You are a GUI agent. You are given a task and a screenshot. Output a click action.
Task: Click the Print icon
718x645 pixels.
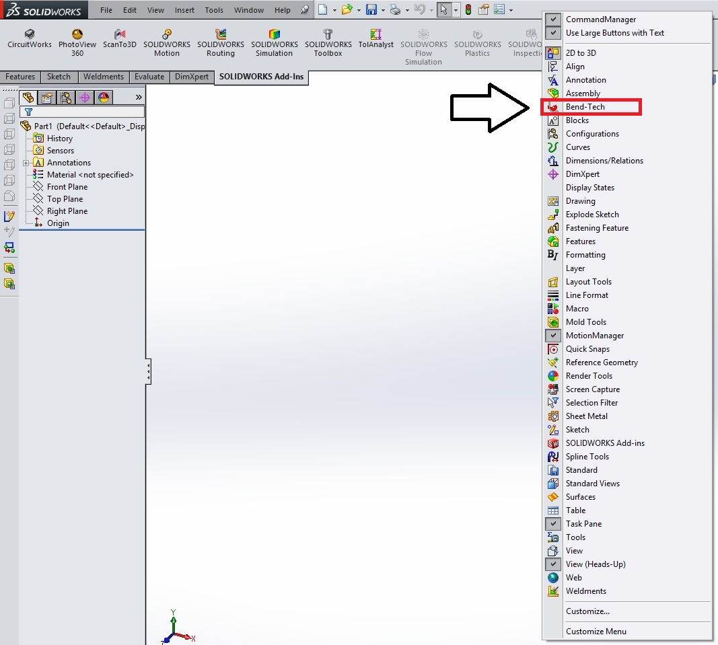[x=395, y=9]
